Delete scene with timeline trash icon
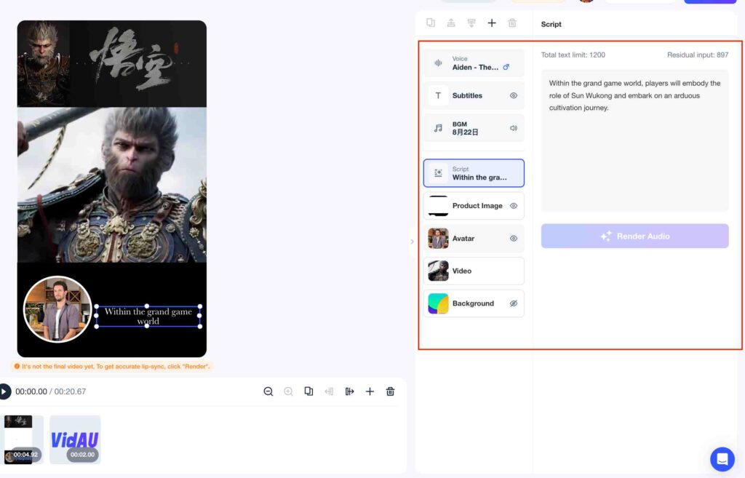Viewport: 745px width, 478px height. (x=390, y=391)
